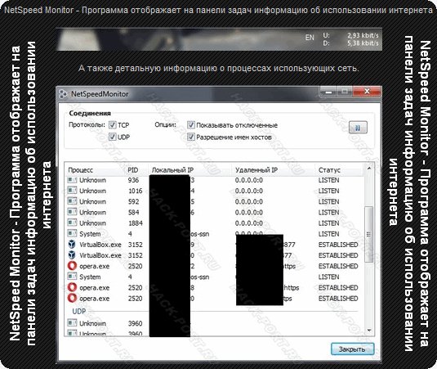The height and width of the screenshot is (369, 437).
Task: Click Opera icon in row above System
Action: tap(72, 266)
